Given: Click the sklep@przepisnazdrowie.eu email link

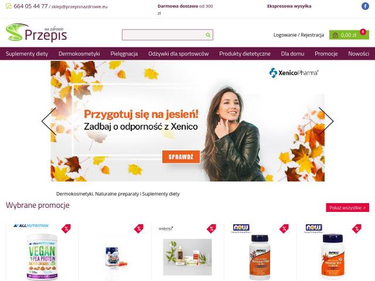Looking at the screenshot, I should pos(80,6).
